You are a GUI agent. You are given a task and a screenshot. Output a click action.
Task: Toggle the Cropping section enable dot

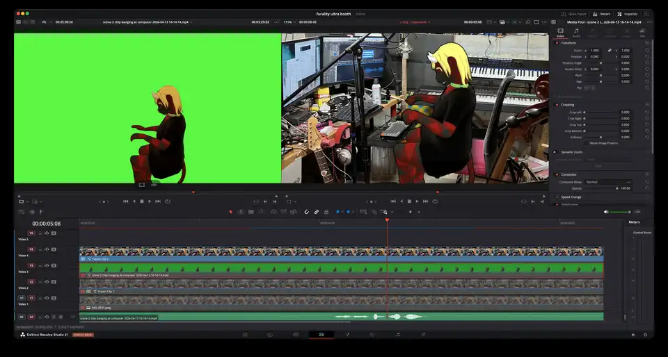pos(557,105)
